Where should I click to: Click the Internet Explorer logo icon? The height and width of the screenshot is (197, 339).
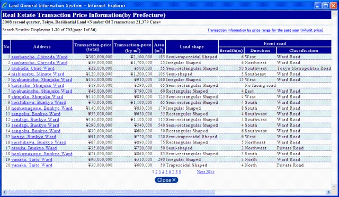pos(5,5)
